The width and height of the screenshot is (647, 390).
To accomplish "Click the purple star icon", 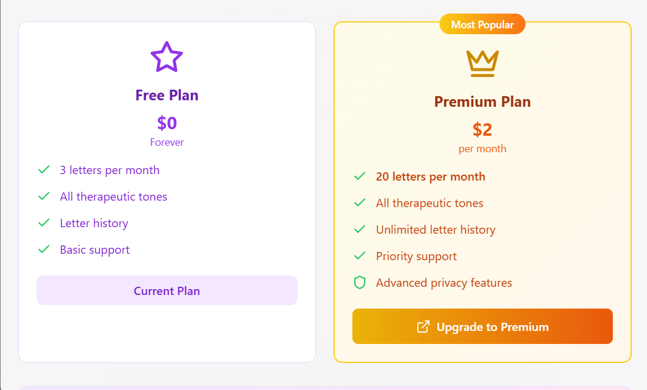I will coord(167,57).
